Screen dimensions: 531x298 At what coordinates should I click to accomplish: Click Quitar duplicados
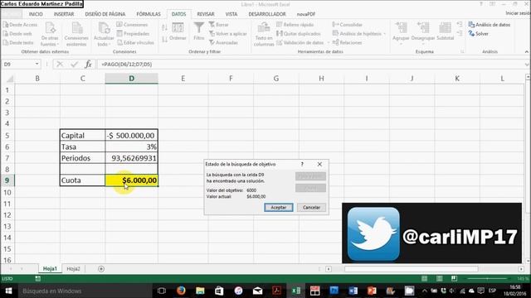coord(299,34)
